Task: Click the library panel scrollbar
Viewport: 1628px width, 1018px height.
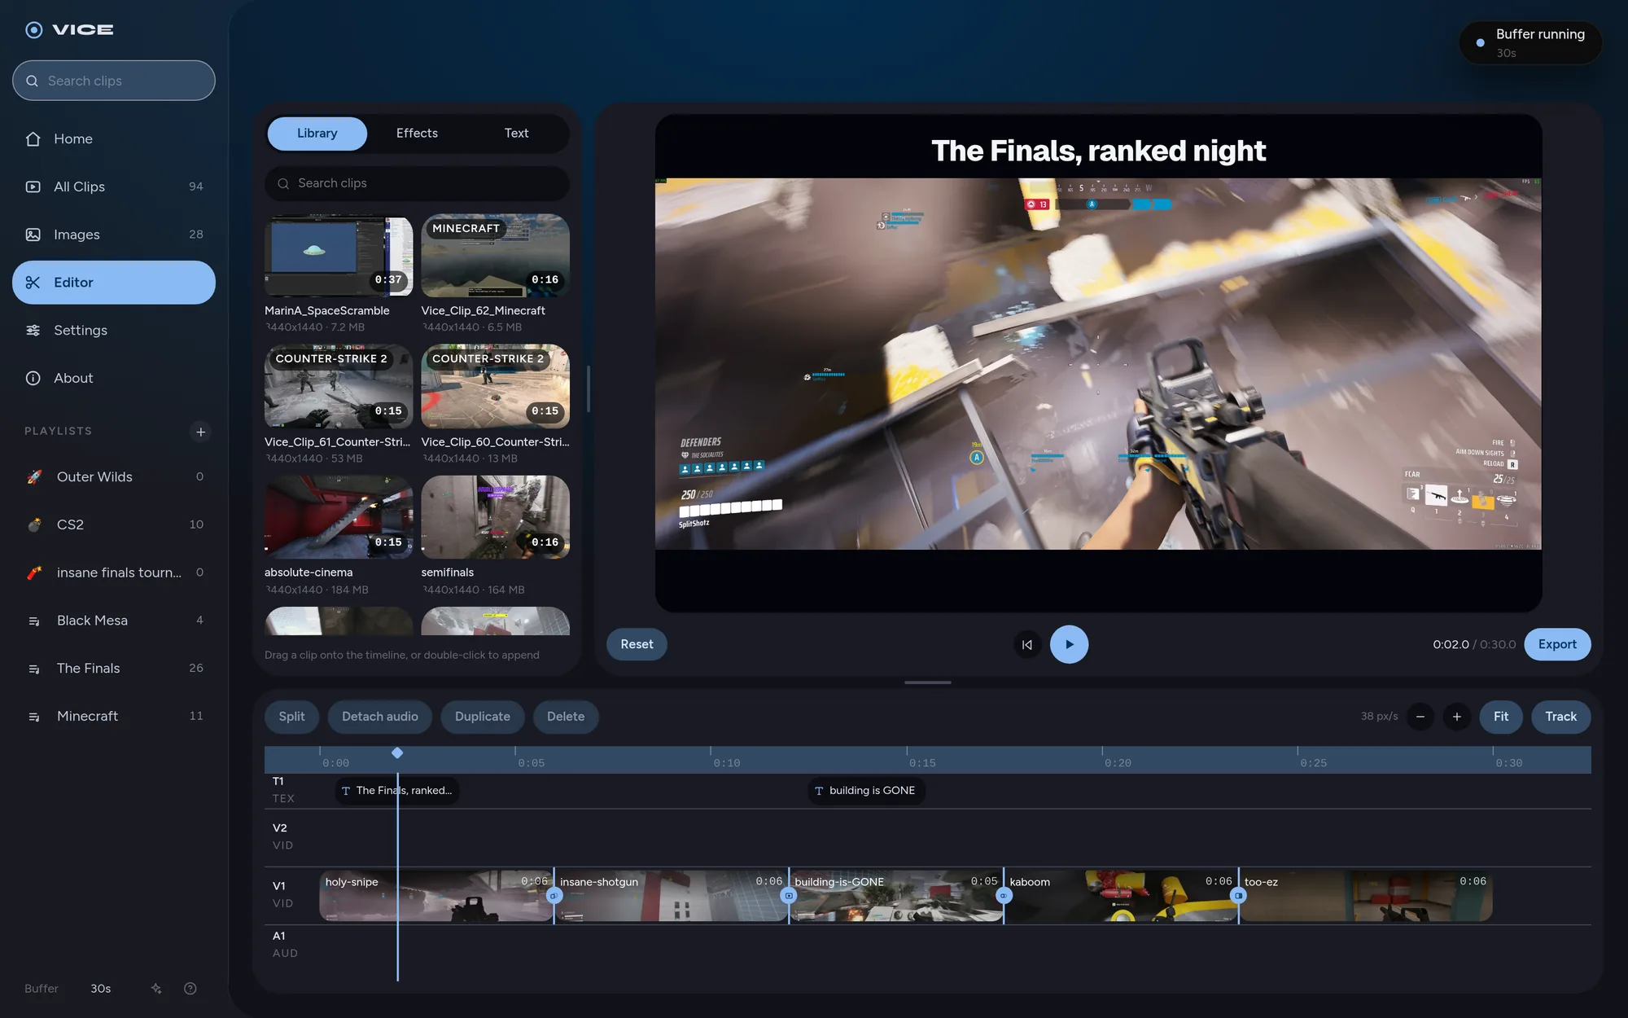Action: coord(588,389)
